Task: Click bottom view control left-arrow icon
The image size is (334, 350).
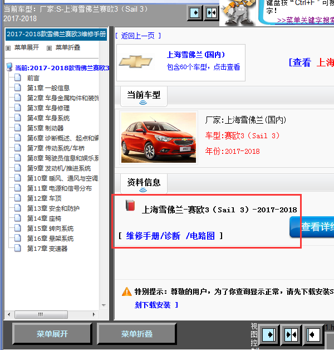Action: pyautogui.click(x=313, y=334)
